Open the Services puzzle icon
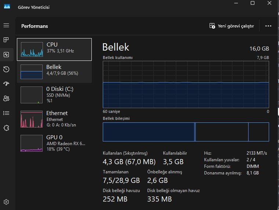Image resolution: width=279 pixels, height=210 pixels. click(6, 128)
